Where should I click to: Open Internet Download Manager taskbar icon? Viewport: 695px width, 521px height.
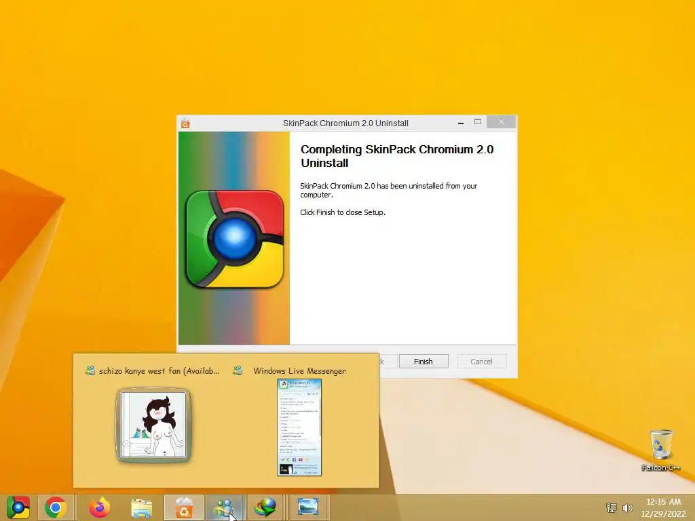coord(265,507)
